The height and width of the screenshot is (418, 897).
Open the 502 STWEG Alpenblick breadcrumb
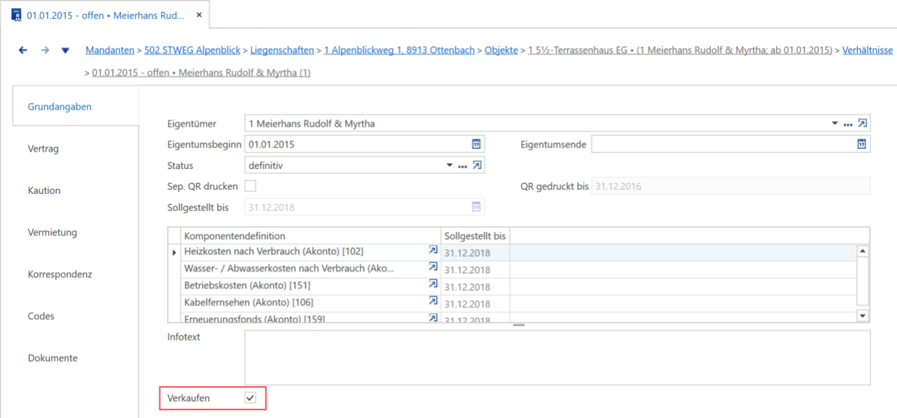pyautogui.click(x=193, y=50)
